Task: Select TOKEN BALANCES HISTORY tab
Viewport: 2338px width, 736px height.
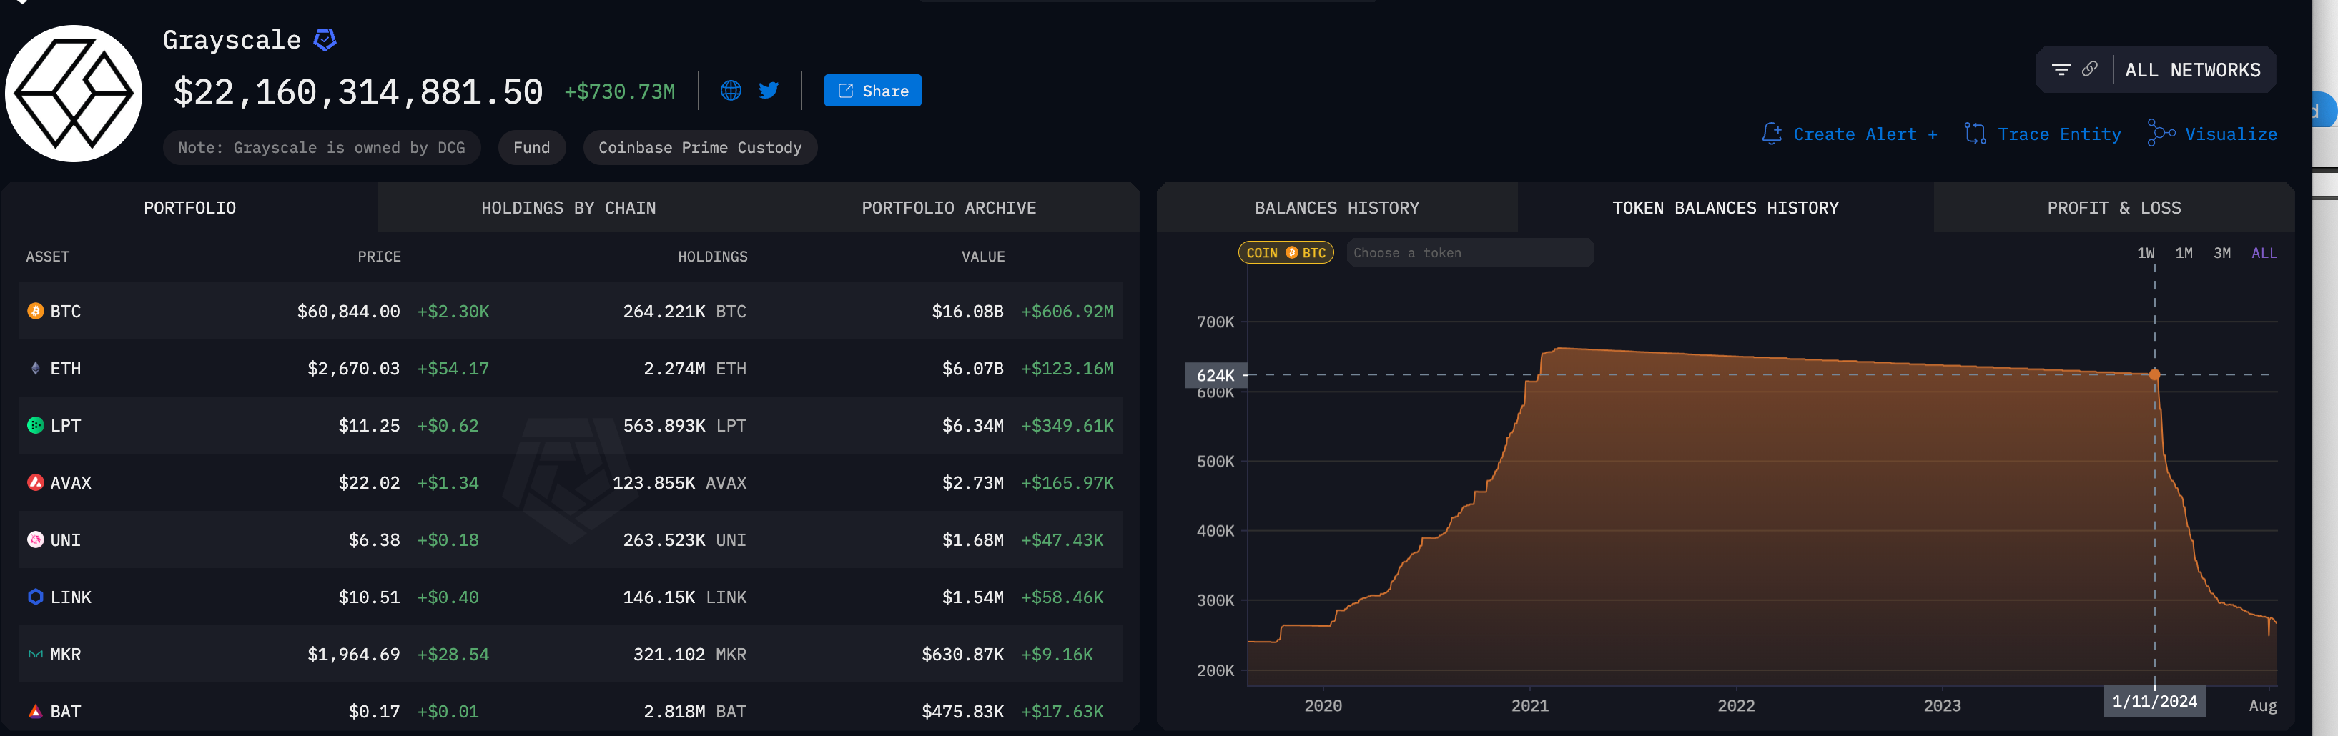Action: (1725, 208)
